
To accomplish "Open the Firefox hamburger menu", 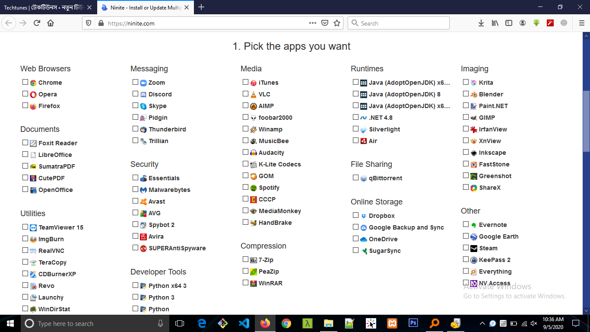I will (581, 23).
